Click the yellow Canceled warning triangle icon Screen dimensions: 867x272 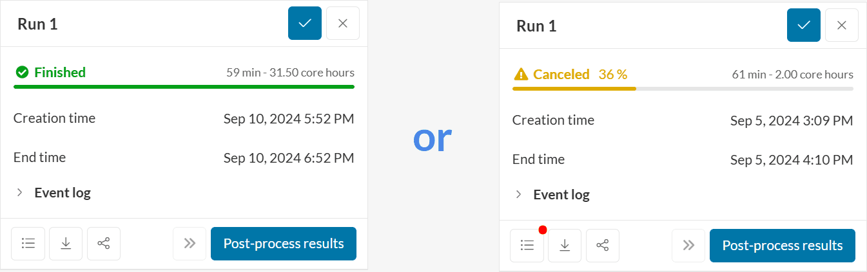(521, 75)
